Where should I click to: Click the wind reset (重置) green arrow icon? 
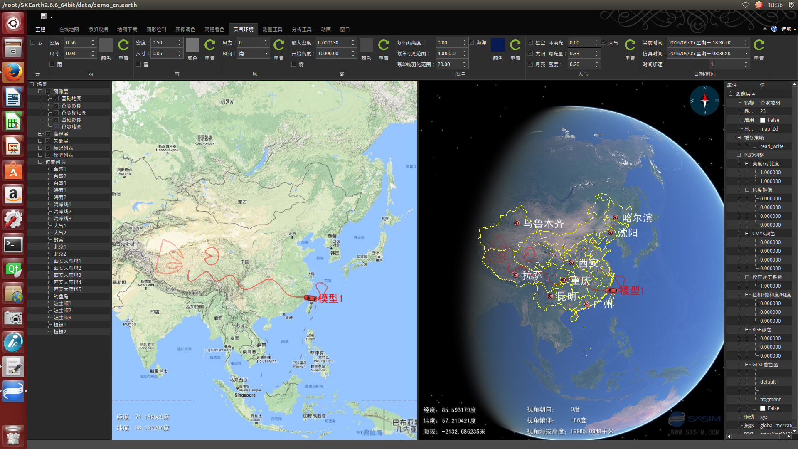click(x=279, y=45)
